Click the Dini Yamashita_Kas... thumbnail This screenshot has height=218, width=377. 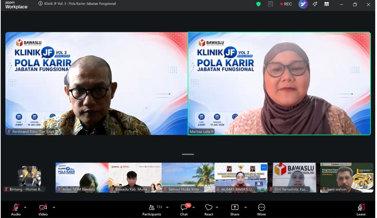click(294, 177)
